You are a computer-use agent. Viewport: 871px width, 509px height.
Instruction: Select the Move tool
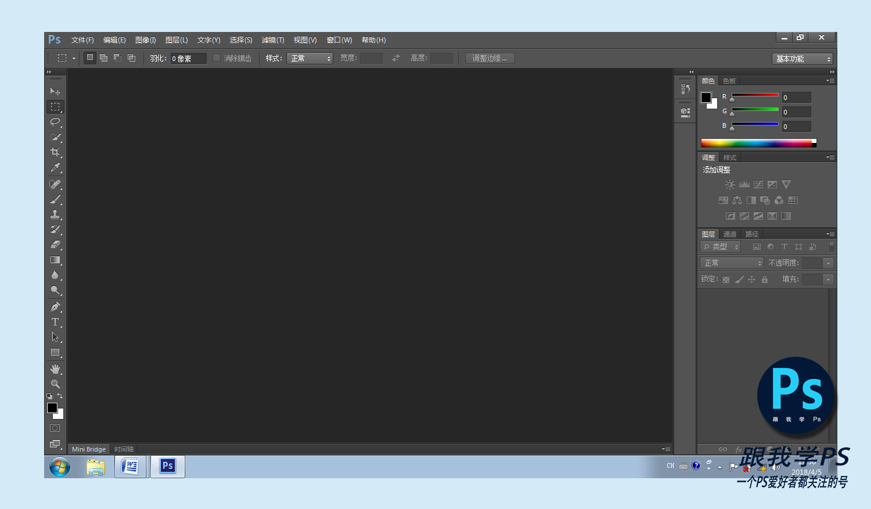tap(55, 91)
